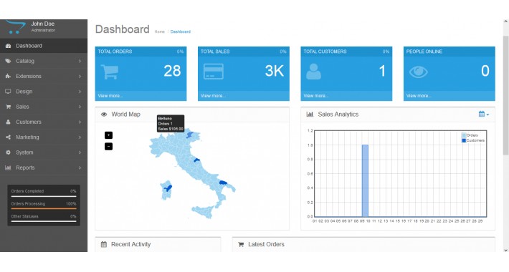Click the highlighted Belluno region on map
Screen dimensions: 509x272
[189, 135]
